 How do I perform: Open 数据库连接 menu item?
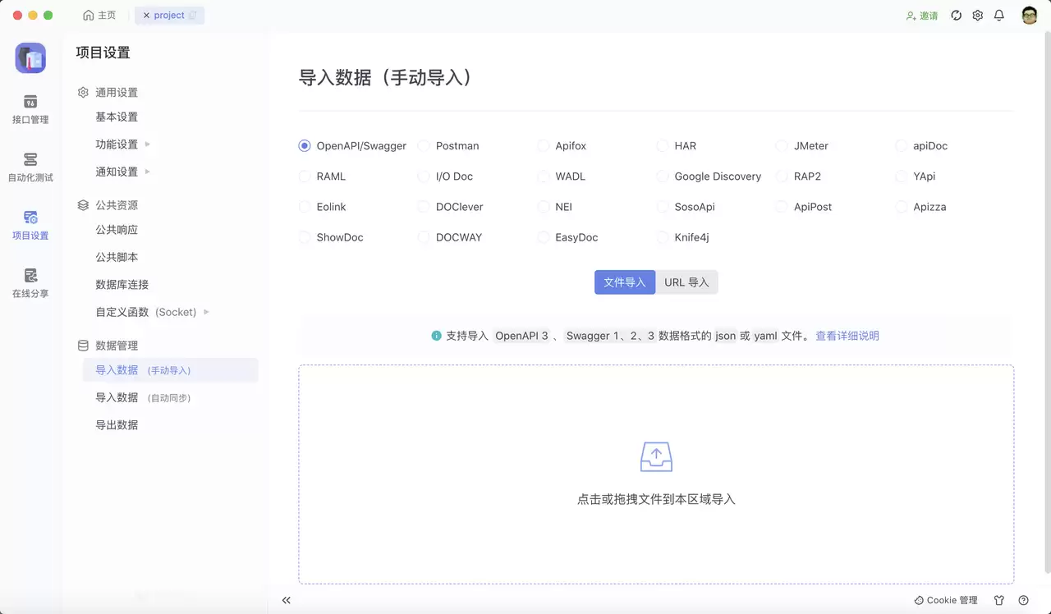point(122,285)
